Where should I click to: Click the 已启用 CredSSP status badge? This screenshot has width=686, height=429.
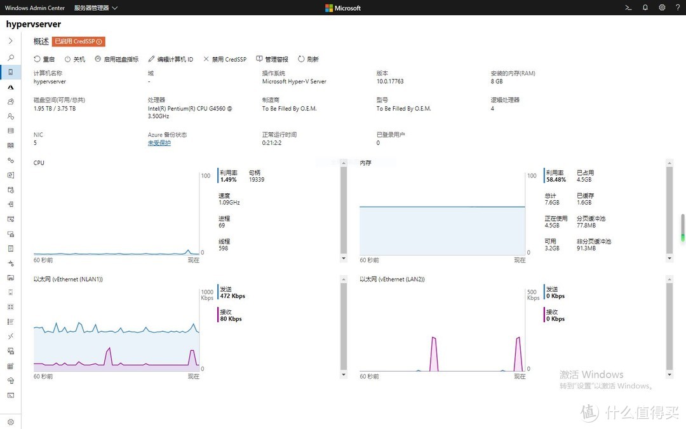pyautogui.click(x=79, y=41)
